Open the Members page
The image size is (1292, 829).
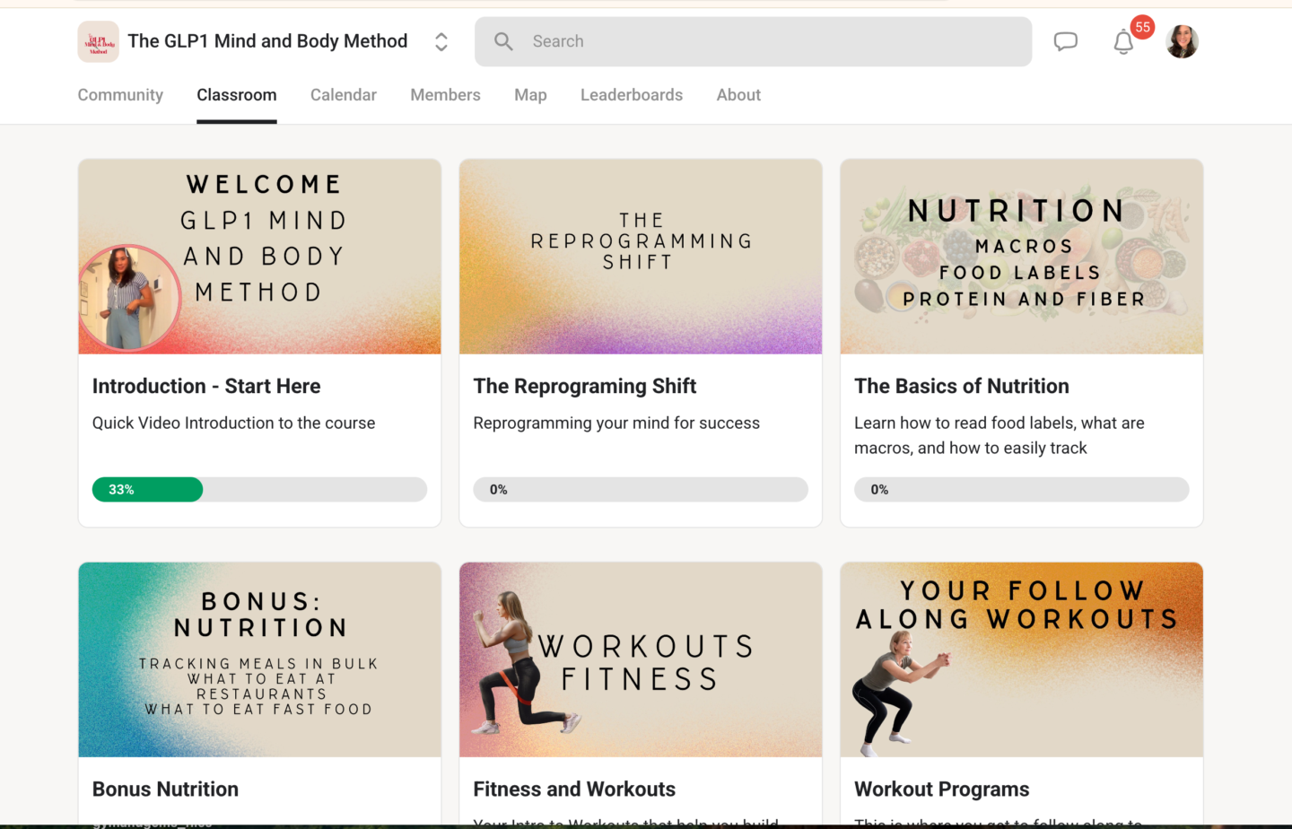pyautogui.click(x=445, y=94)
